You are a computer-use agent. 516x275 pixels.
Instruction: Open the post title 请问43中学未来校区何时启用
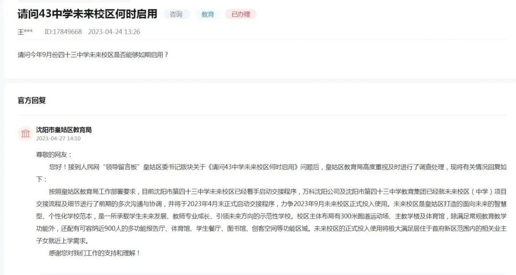tap(87, 14)
